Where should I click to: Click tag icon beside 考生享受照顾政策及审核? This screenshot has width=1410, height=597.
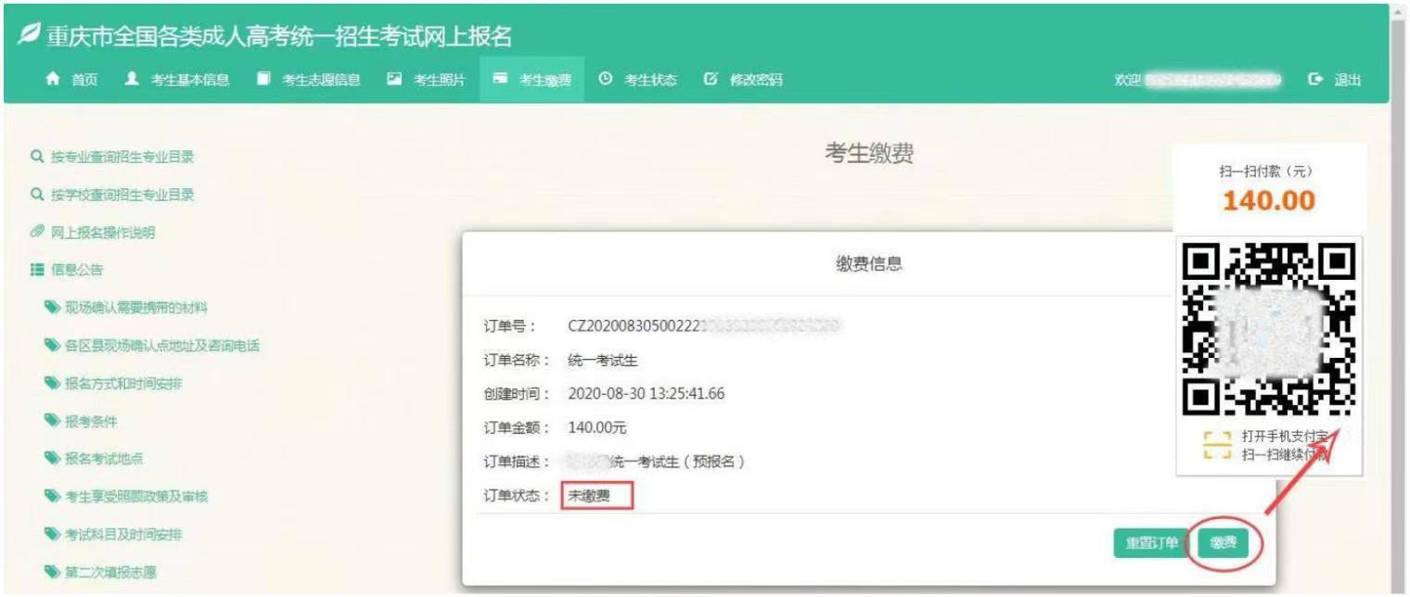(51, 497)
